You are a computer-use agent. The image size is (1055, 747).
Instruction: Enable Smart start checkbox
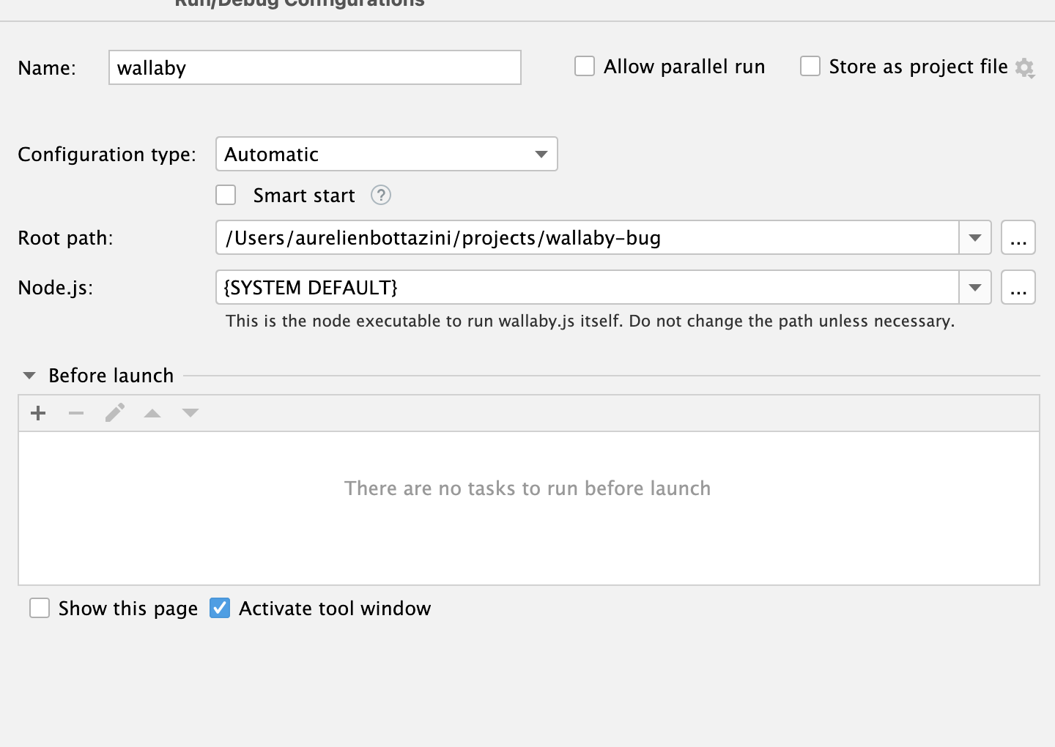pyautogui.click(x=226, y=196)
